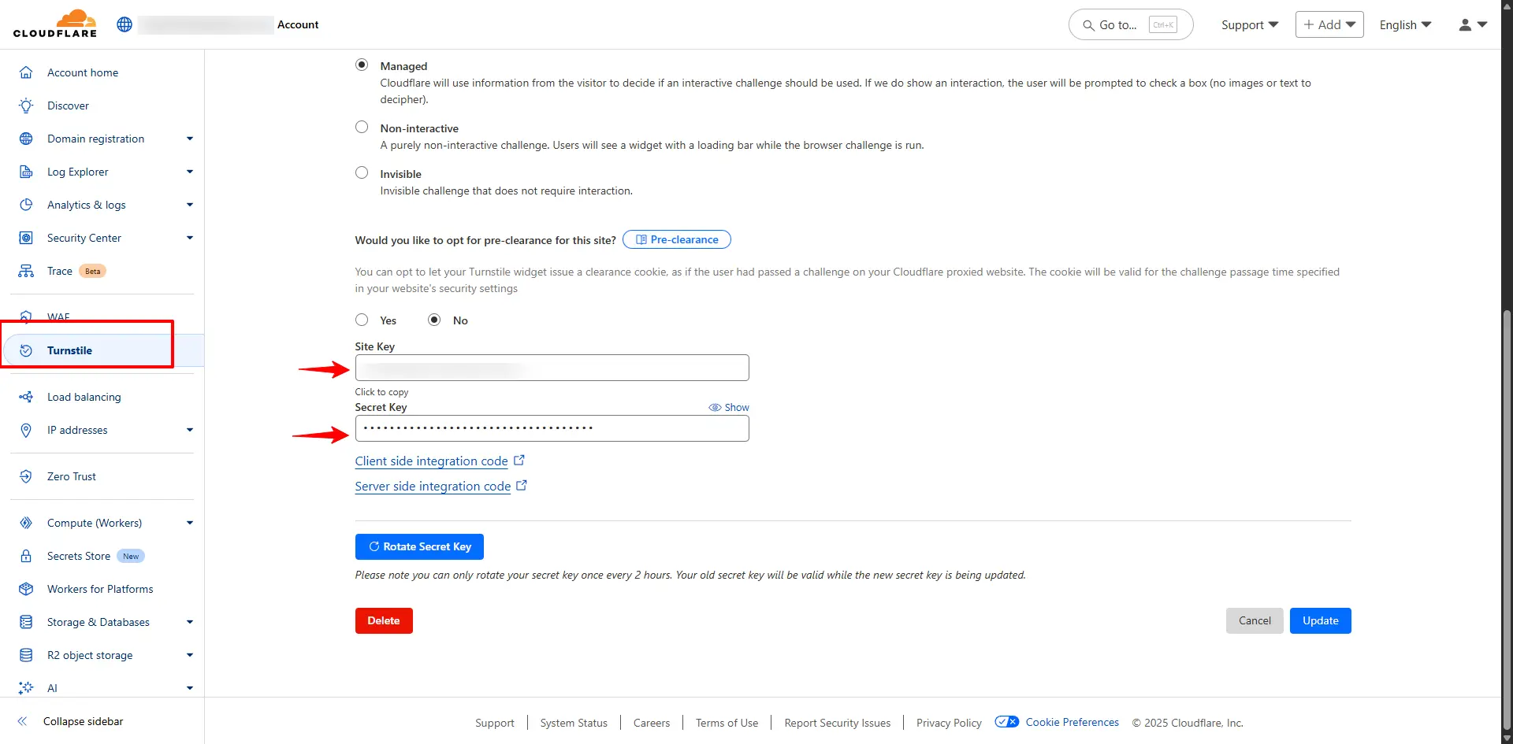Click the user profile icon
Image resolution: width=1513 pixels, height=744 pixels.
point(1465,25)
